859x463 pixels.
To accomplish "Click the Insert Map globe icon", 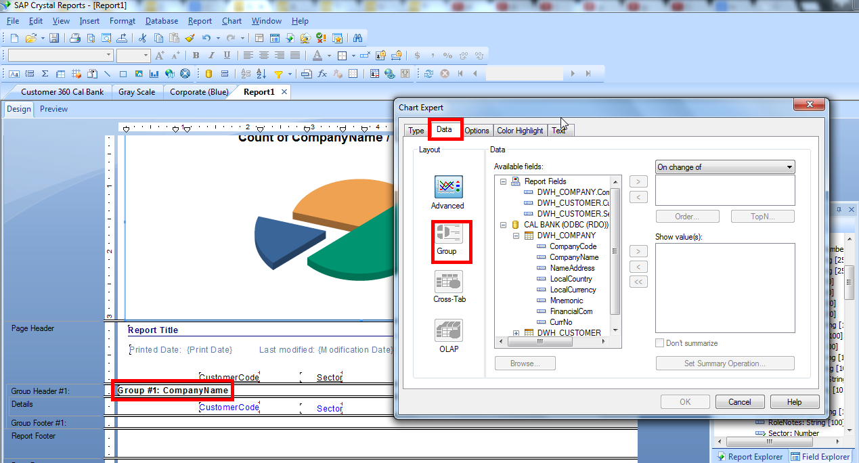I will 169,74.
